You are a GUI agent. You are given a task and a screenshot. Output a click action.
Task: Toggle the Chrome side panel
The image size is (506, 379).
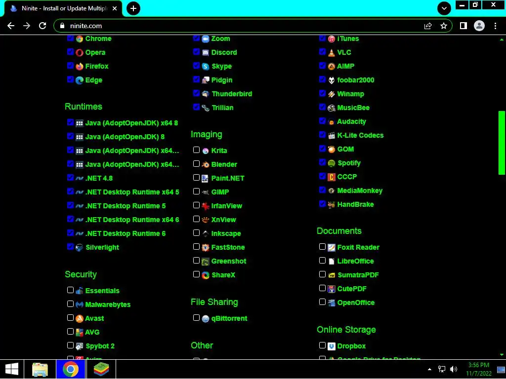[464, 26]
